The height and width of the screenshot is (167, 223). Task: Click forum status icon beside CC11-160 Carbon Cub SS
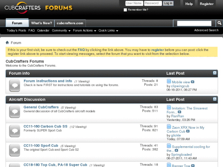click(x=15, y=131)
